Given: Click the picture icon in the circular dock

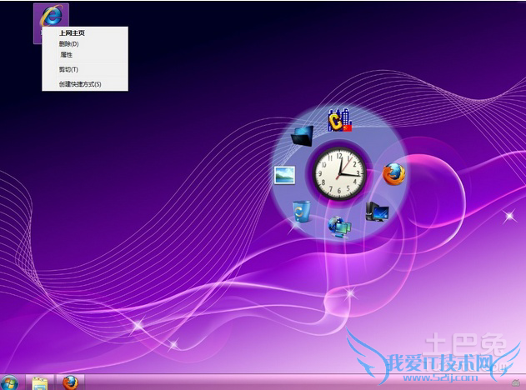Looking at the screenshot, I should [285, 175].
